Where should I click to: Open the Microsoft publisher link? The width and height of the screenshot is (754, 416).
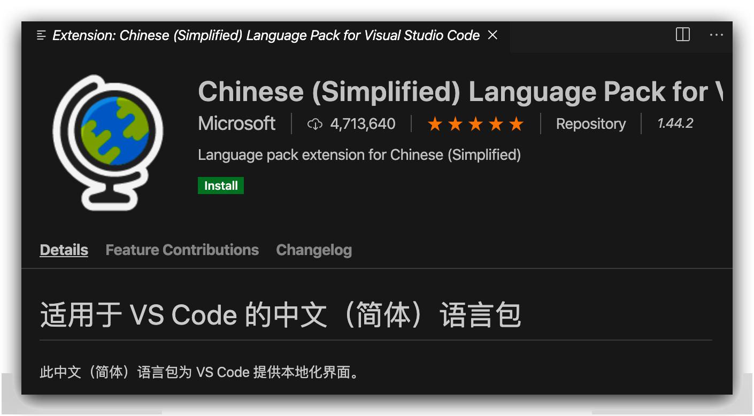(236, 124)
